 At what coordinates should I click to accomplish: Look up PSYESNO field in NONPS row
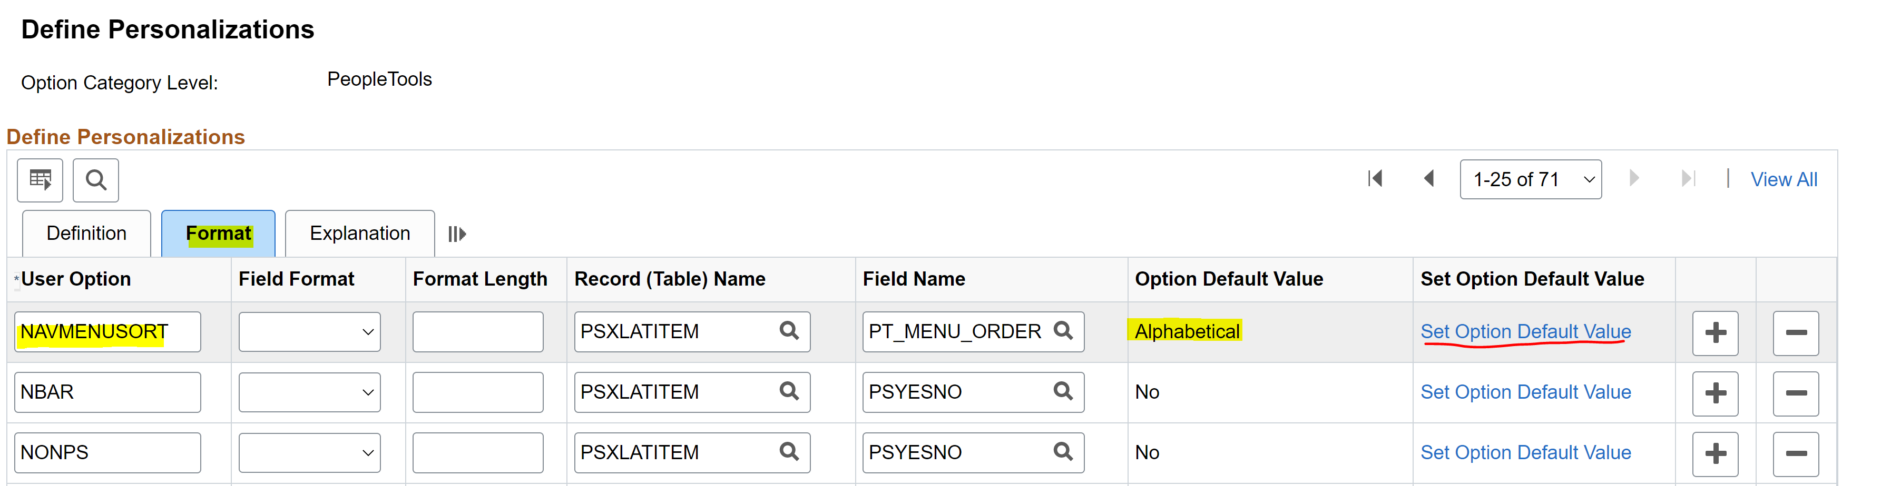(x=1063, y=452)
